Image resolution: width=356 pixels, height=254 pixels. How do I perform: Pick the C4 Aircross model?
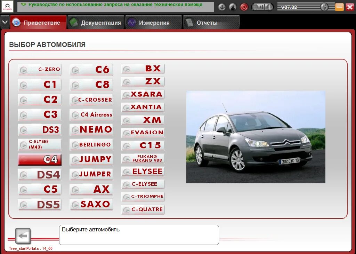tap(91, 114)
